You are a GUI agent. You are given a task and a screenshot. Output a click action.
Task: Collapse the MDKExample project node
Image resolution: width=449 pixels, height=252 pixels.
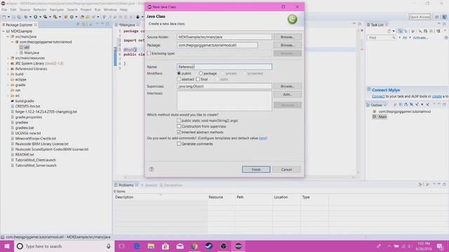(4, 31)
